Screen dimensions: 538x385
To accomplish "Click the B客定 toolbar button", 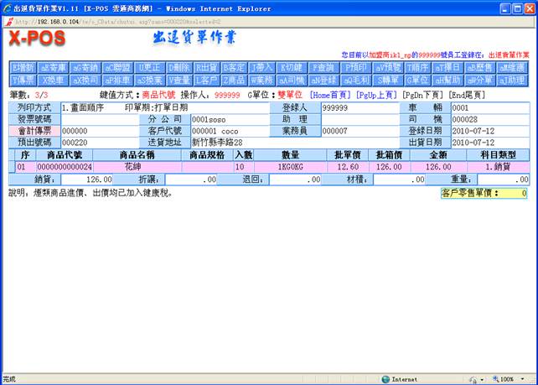I will tap(235, 68).
